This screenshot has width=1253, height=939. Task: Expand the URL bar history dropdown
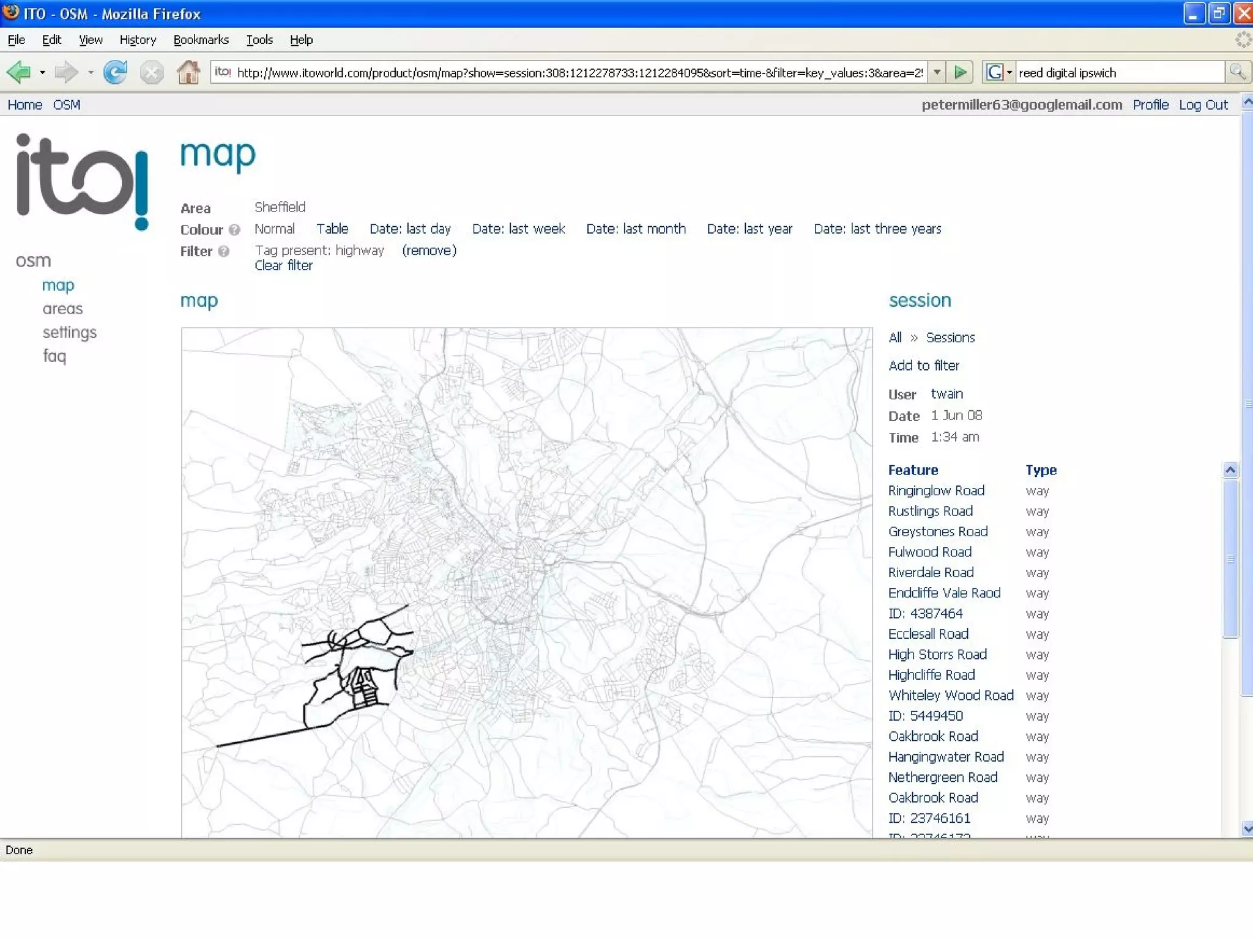tap(937, 72)
